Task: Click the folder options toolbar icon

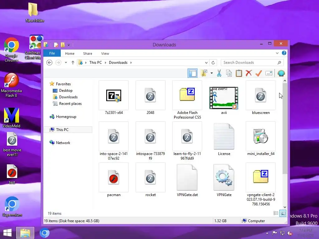Action: [x=204, y=73]
